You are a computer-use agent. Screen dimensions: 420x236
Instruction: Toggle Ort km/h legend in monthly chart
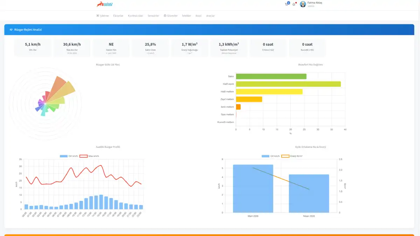tap(270, 156)
